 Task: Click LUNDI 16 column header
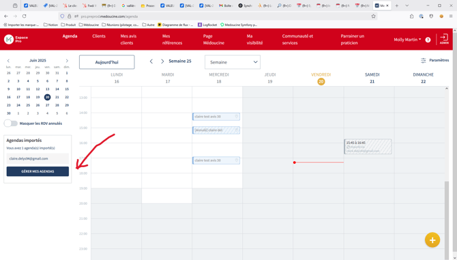click(117, 78)
